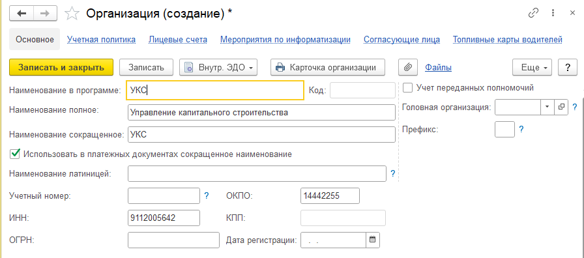Go forward with the right arrow button

coord(45,14)
